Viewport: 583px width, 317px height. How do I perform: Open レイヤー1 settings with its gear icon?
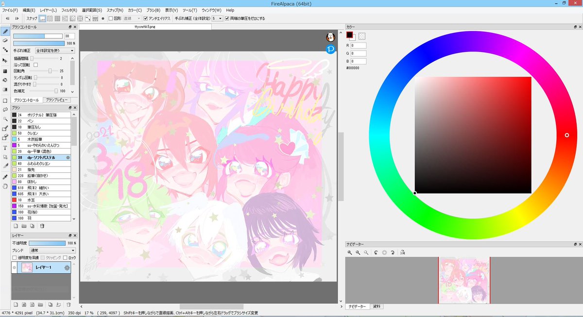click(x=67, y=267)
